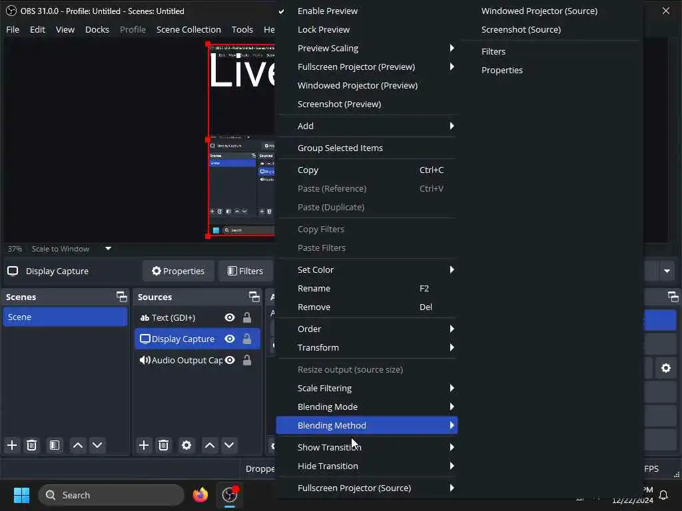Expand Preview Scaling submenu
Image resolution: width=682 pixels, height=511 pixels.
click(367, 48)
